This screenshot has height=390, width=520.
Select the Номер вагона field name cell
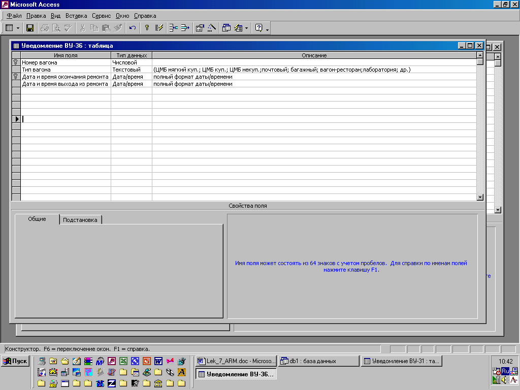pyautogui.click(x=66, y=62)
